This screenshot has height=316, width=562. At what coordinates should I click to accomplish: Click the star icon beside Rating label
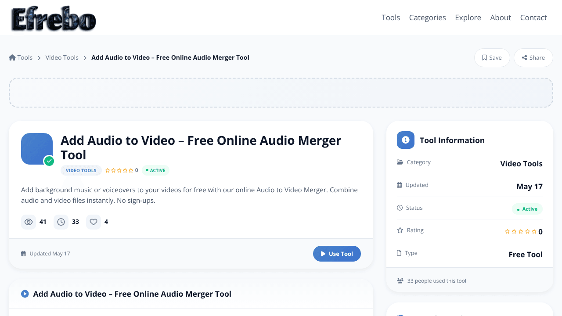click(400, 230)
